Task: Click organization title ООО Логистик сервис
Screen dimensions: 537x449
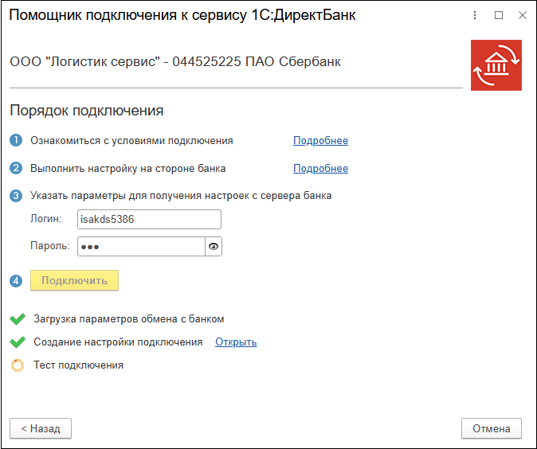Action: pos(175,61)
